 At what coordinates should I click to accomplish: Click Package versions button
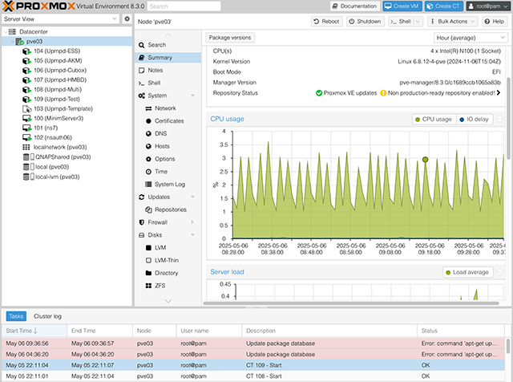pos(230,38)
